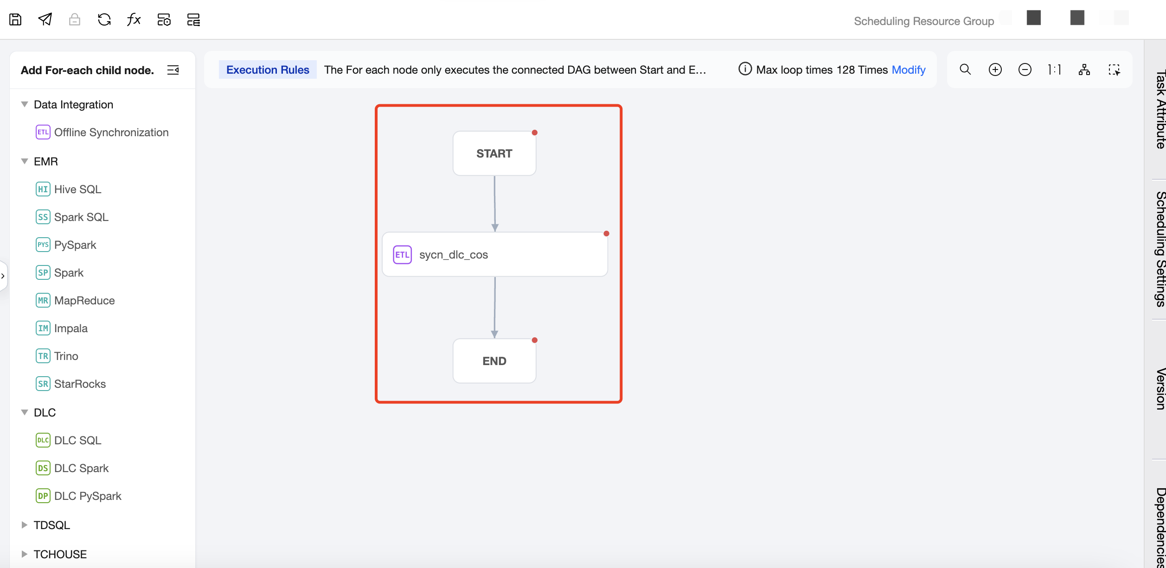Select the sycn_dlc_cos node on canvas
Screen dimensions: 1166x568
click(494, 255)
